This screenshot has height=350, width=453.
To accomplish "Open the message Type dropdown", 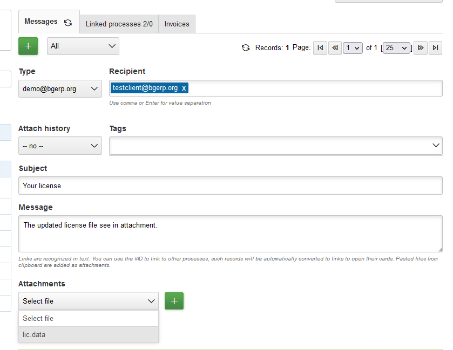I will coord(59,88).
